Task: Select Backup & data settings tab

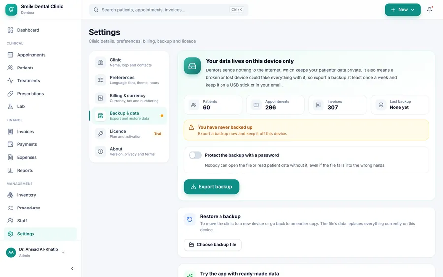Action: pyautogui.click(x=129, y=116)
